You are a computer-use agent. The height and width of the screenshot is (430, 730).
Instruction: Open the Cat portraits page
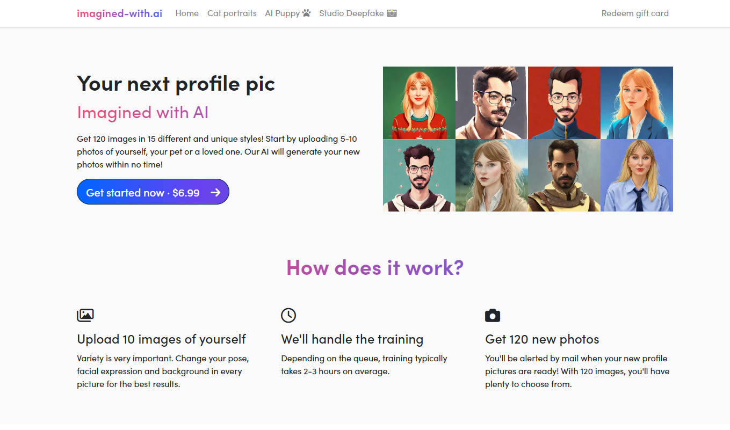[x=232, y=13]
